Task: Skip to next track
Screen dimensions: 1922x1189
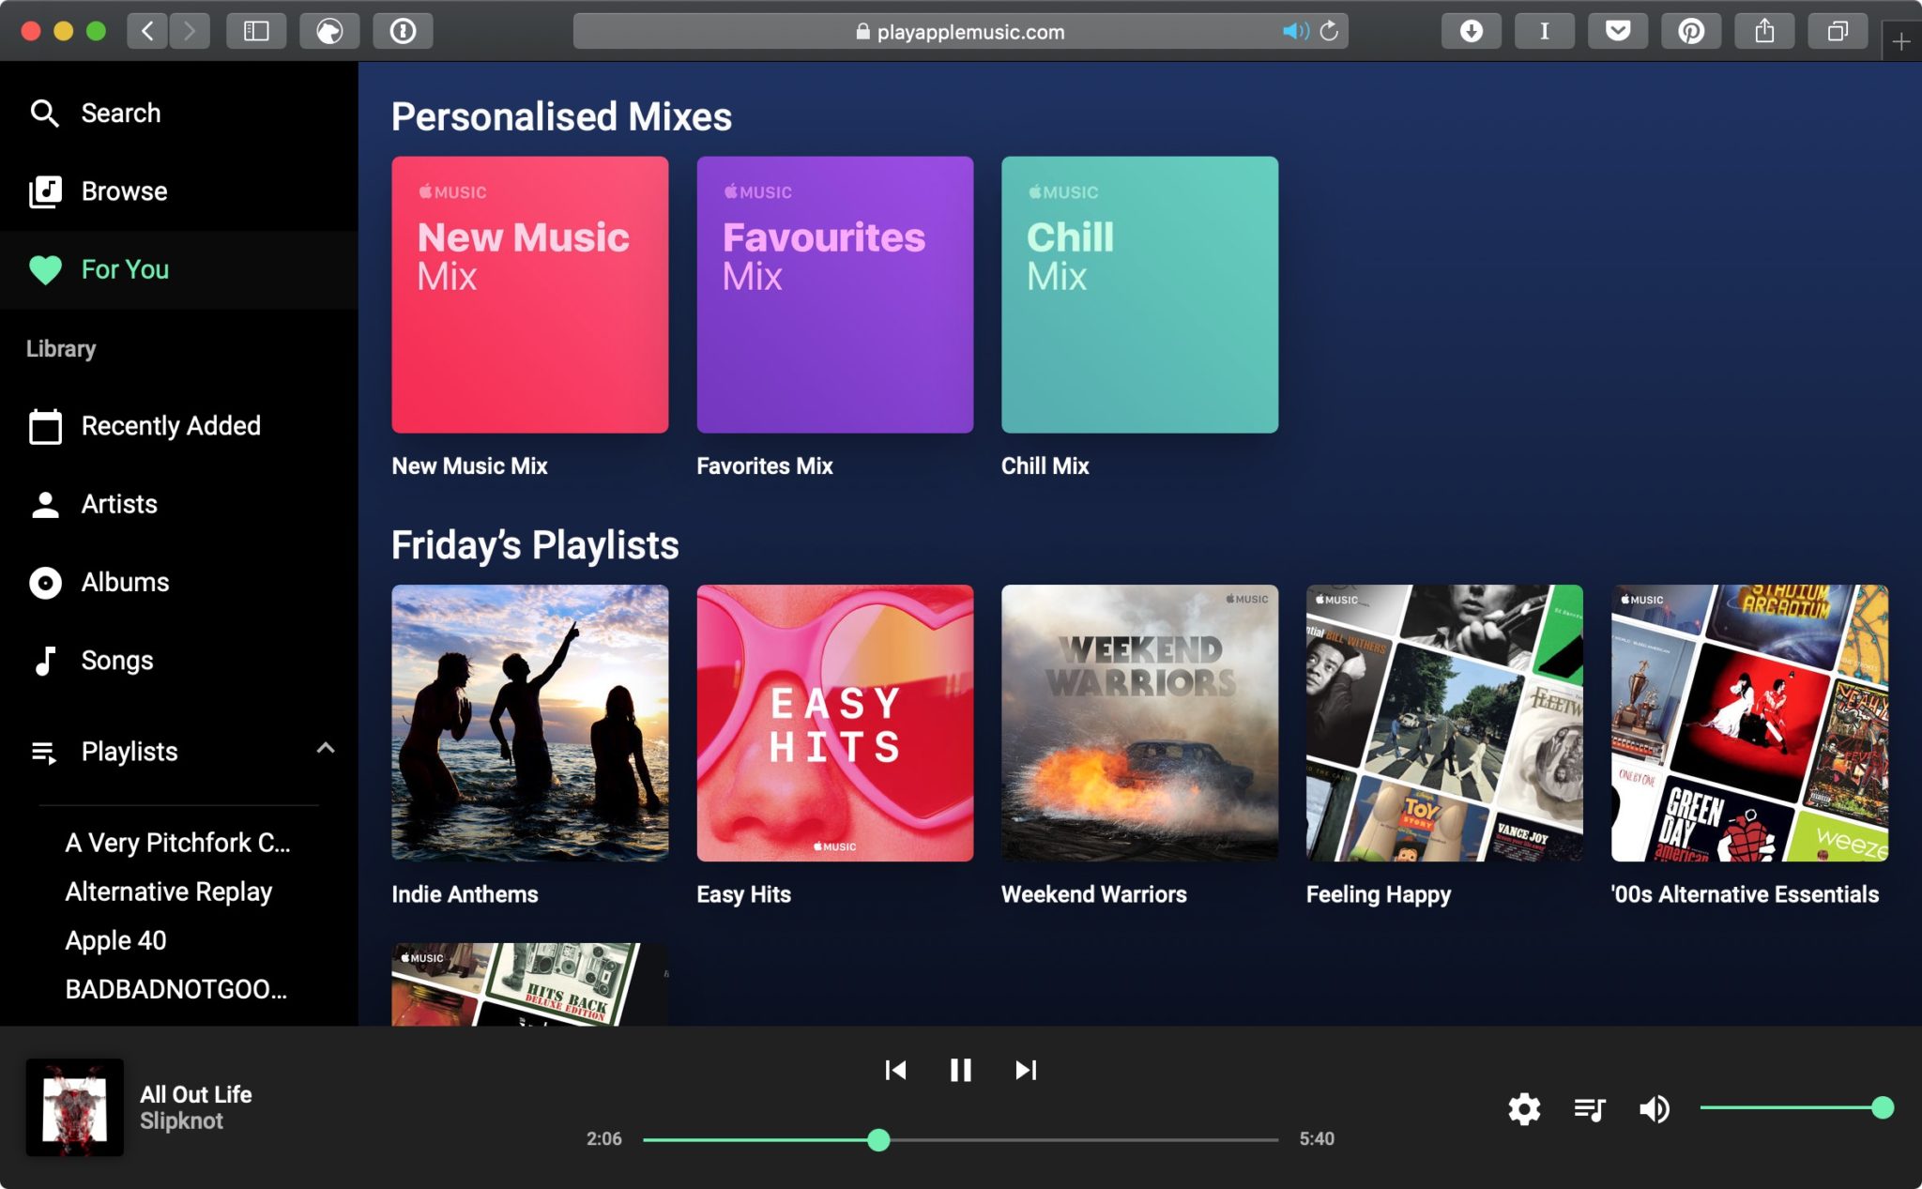Action: pos(1026,1070)
